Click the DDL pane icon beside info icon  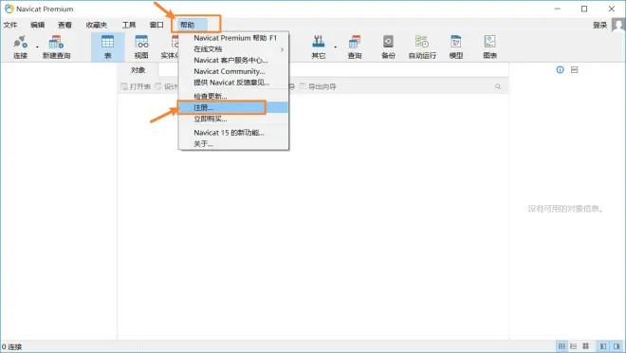pyautogui.click(x=574, y=70)
